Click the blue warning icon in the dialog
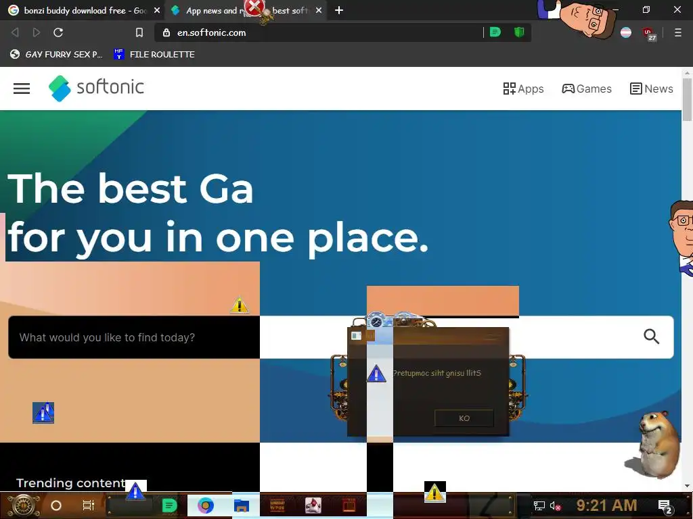The height and width of the screenshot is (519, 693). [x=376, y=373]
